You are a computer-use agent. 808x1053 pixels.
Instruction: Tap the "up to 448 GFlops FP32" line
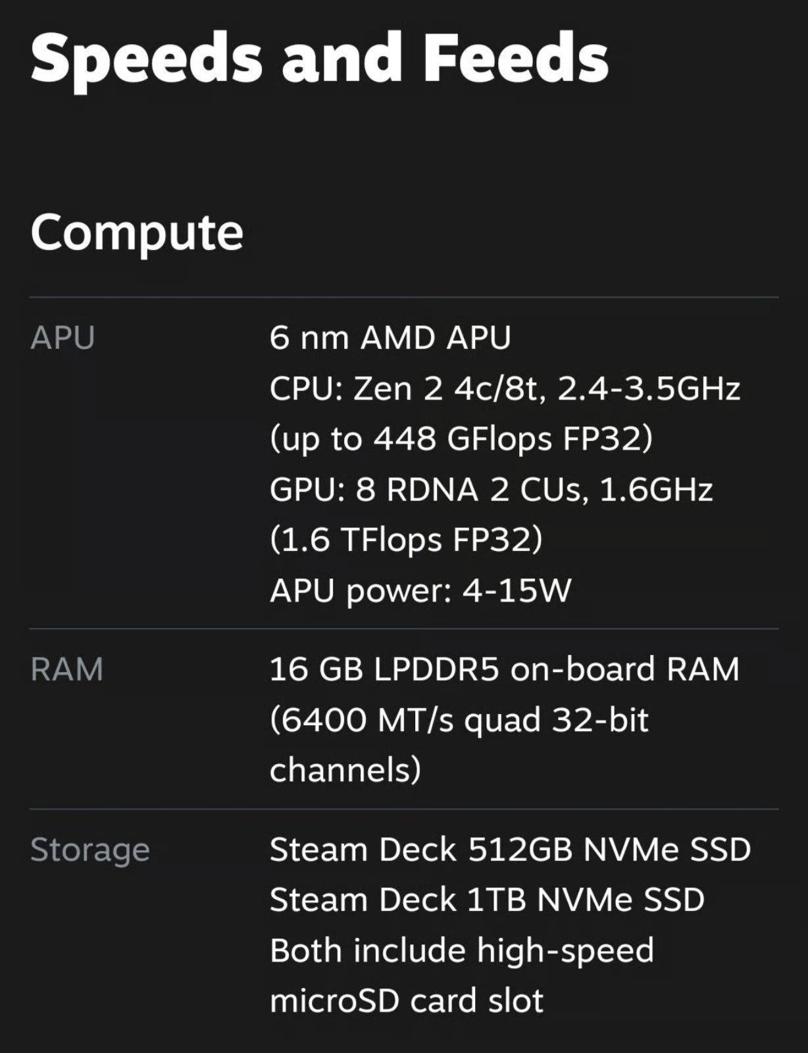(x=461, y=438)
